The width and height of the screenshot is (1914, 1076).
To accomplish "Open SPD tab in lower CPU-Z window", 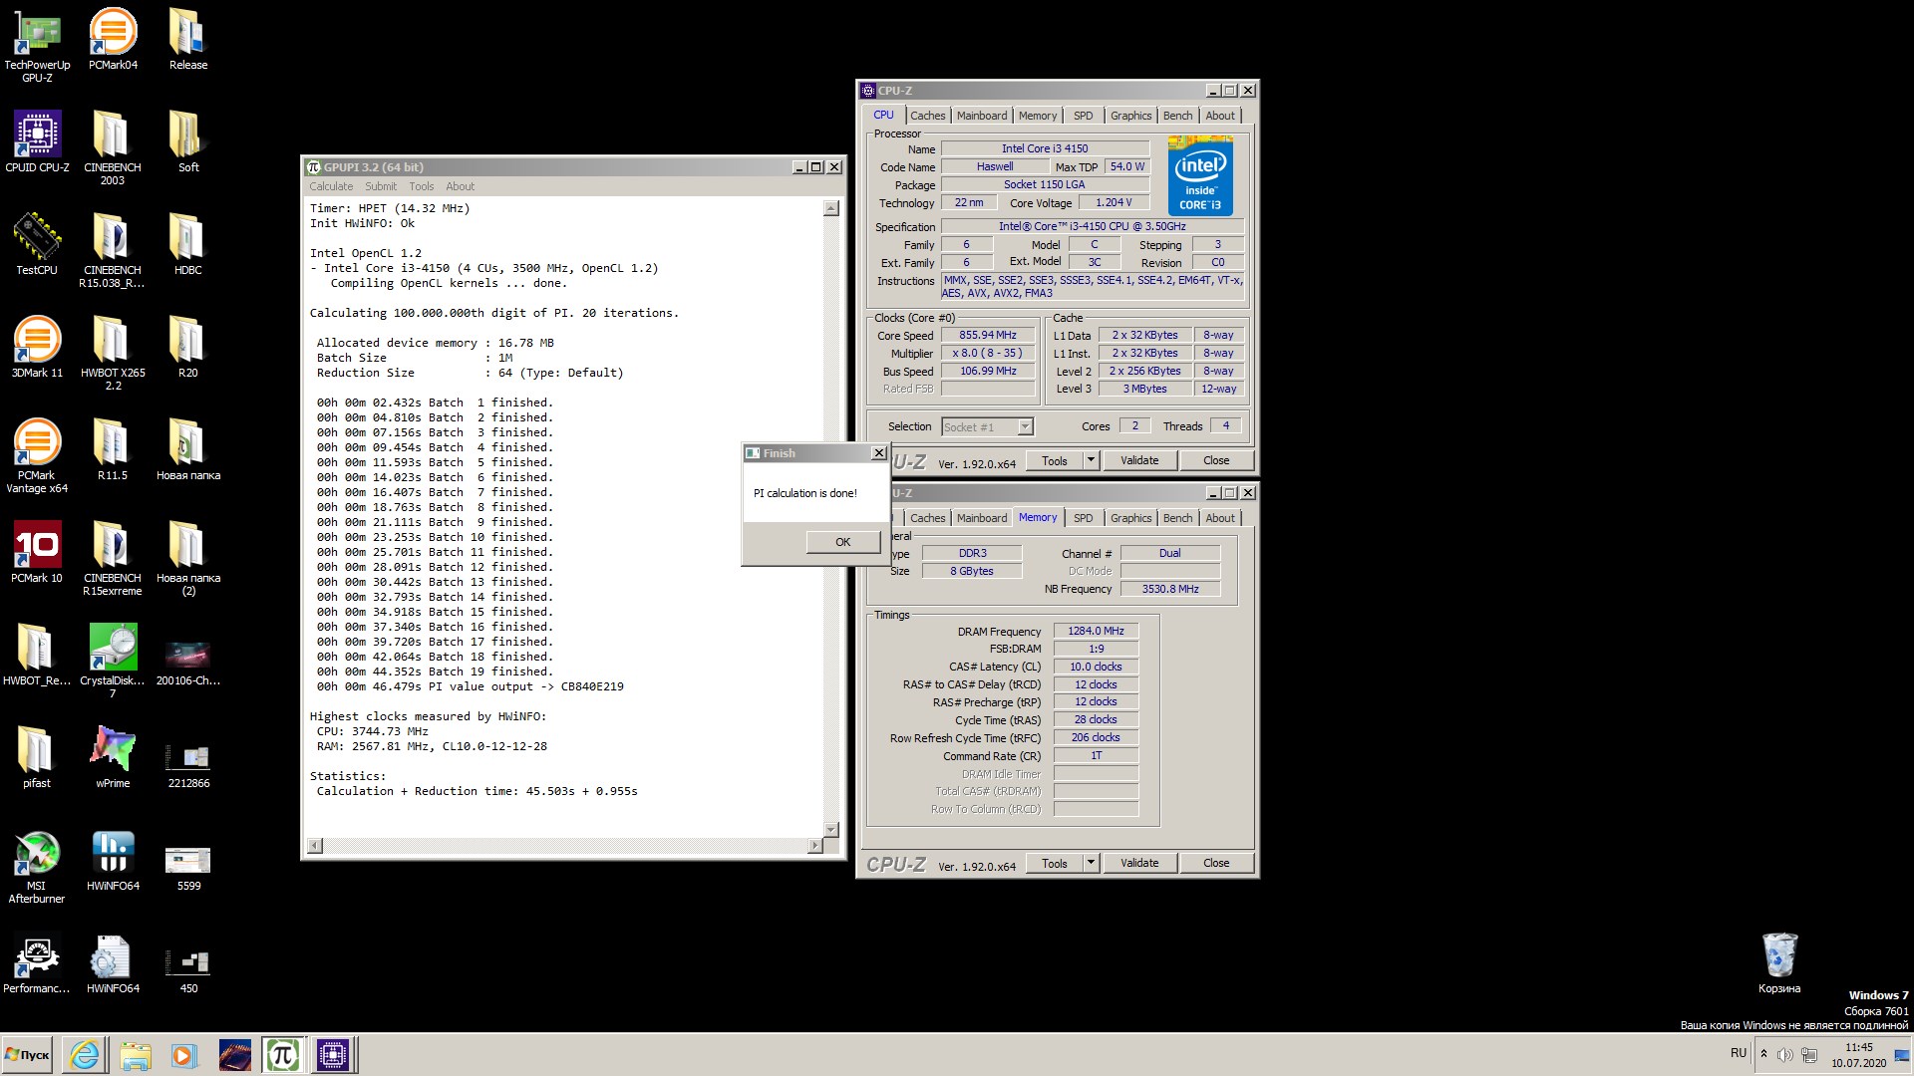I will pyautogui.click(x=1083, y=518).
